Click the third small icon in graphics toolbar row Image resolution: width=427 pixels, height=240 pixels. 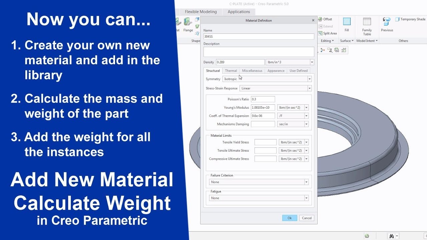[337, 50]
